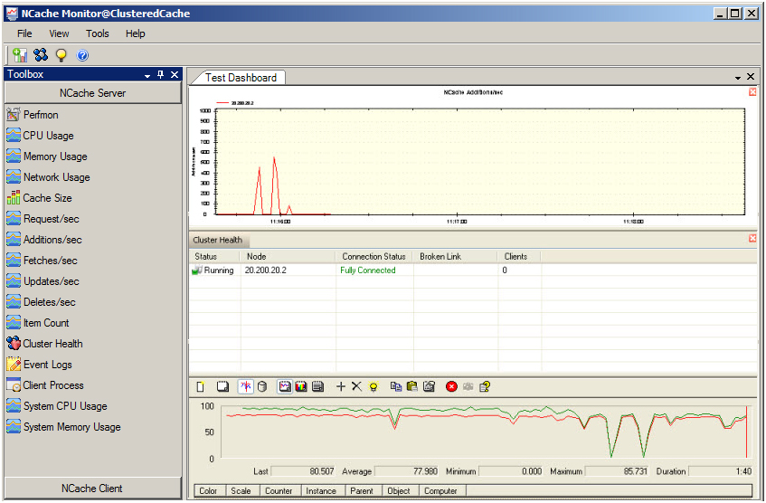Viewport: 766px width, 503px height.
Task: Toggle auto-hide pin on Toolbox panel
Action: pyautogui.click(x=160, y=75)
